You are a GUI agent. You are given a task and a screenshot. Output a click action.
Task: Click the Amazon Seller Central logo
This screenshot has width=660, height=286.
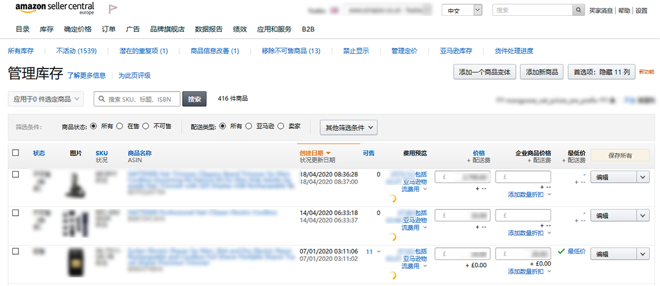click(55, 9)
